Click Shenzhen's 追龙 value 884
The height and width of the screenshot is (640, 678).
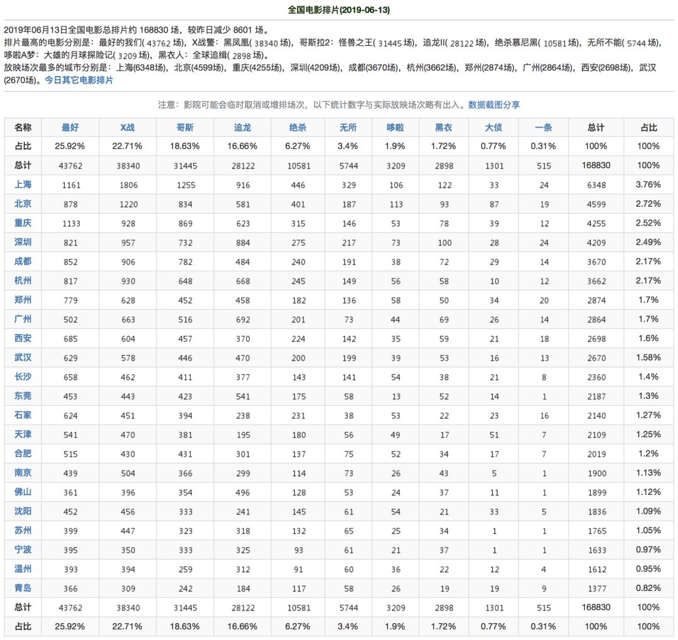(242, 243)
